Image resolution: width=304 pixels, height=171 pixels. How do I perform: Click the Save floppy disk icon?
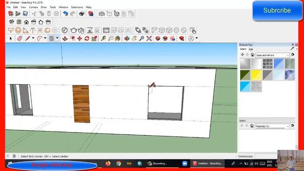pos(25,14)
